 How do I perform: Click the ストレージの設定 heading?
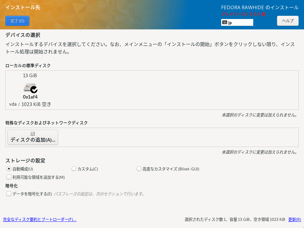tap(26, 161)
